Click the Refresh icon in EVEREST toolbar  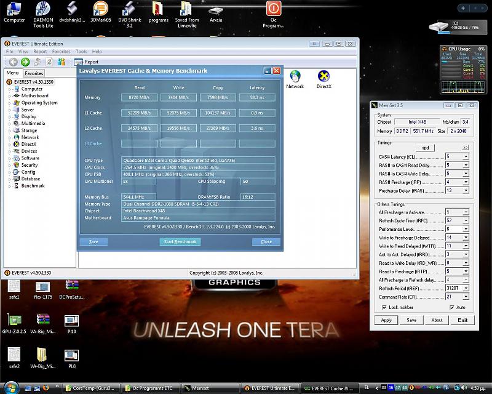tap(49, 62)
